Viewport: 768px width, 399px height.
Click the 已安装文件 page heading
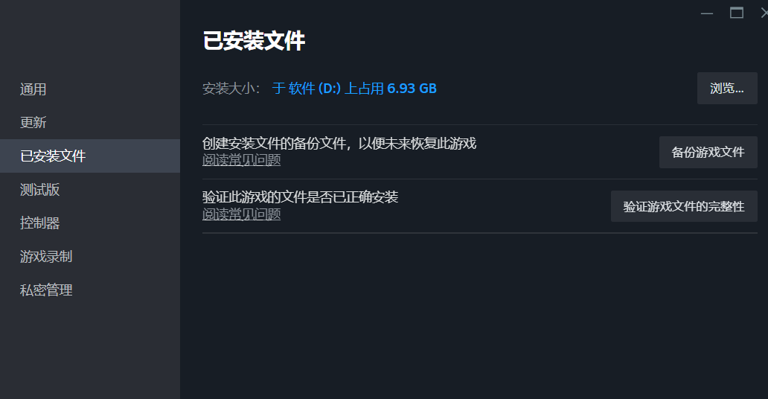(x=254, y=41)
